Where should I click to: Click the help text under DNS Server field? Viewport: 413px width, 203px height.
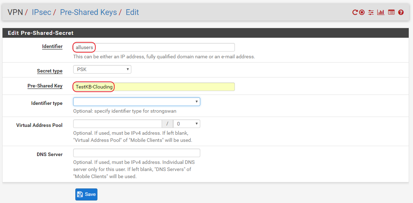134,169
